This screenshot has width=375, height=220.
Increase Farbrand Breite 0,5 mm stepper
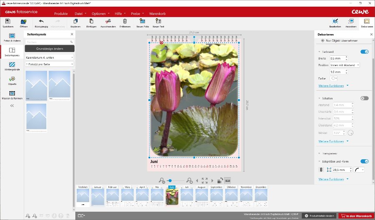346,57
